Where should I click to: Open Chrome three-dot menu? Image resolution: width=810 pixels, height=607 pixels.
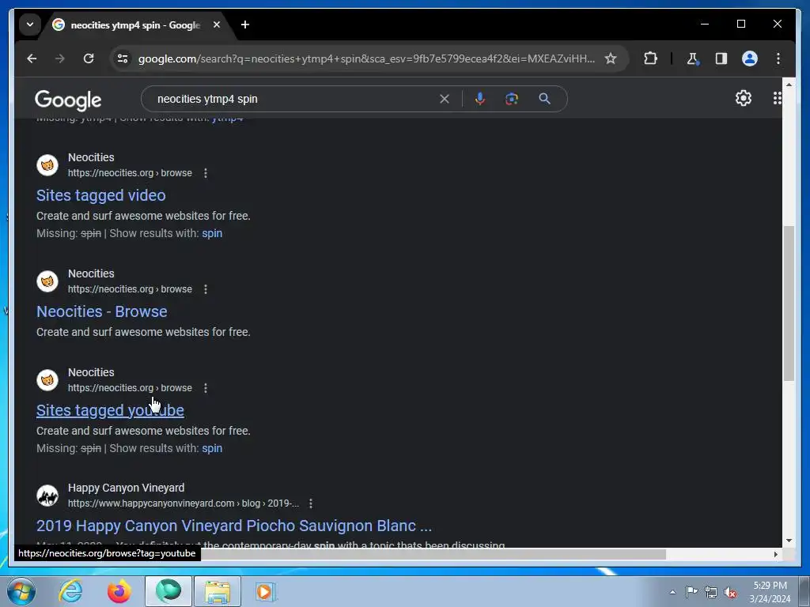778,58
